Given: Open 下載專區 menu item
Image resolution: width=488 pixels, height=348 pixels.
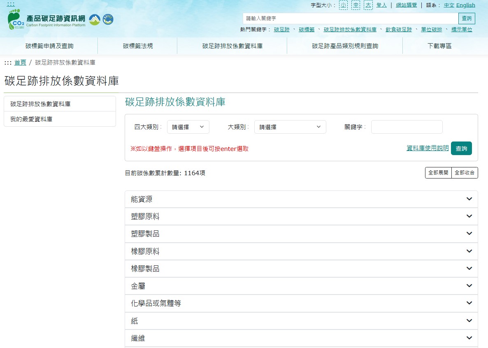Looking at the screenshot, I should (x=439, y=46).
